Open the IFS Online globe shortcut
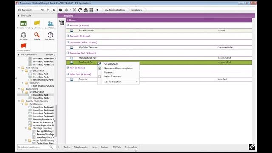This screenshot has width=272, height=153. coord(24,35)
